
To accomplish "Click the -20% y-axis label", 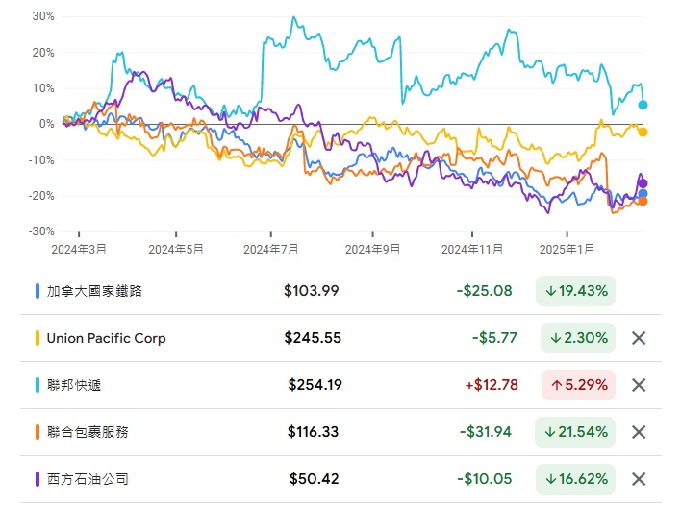I will point(41,196).
